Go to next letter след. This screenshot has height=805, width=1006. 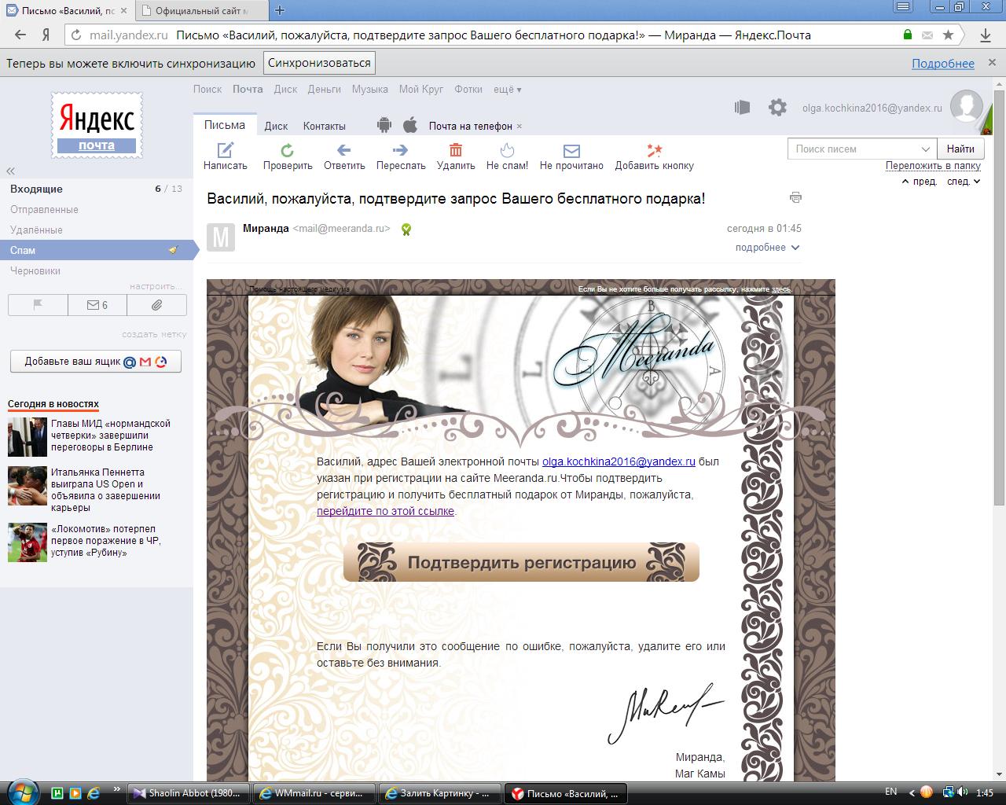[x=964, y=182]
